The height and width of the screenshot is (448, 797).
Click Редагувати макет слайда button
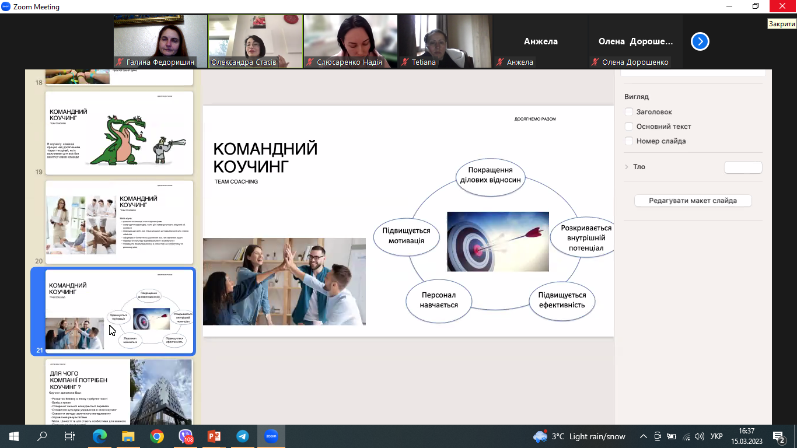point(693,201)
